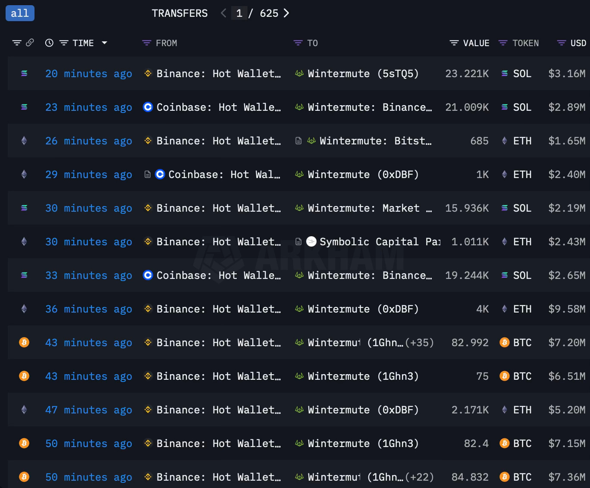Open the TOKEN column filter
The height and width of the screenshot is (488, 590).
point(503,43)
